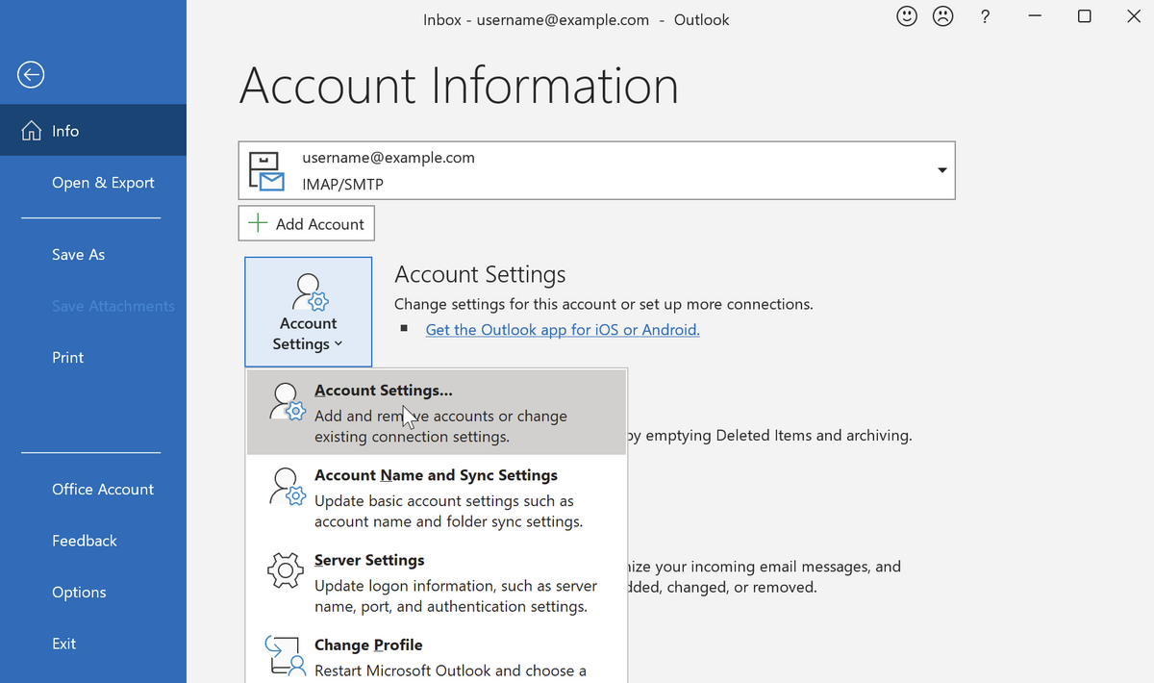Select the Info tab in sidebar
1154x683 pixels.
coord(93,131)
